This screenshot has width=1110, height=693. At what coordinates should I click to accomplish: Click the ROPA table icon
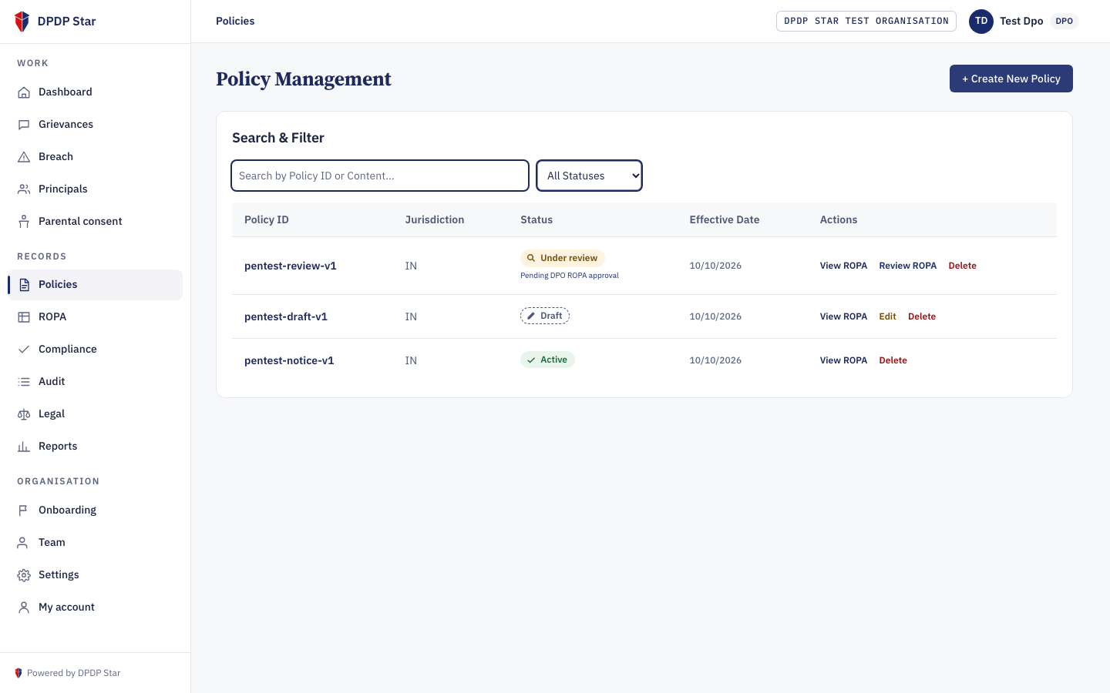click(x=24, y=317)
